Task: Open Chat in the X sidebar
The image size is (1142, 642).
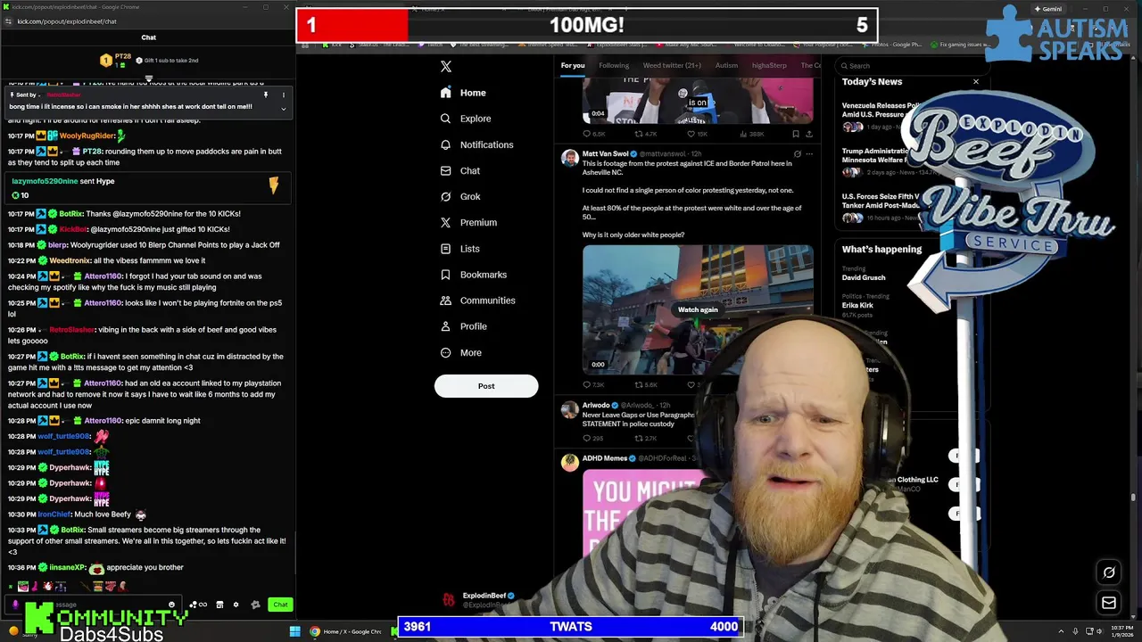Action: 459,170
